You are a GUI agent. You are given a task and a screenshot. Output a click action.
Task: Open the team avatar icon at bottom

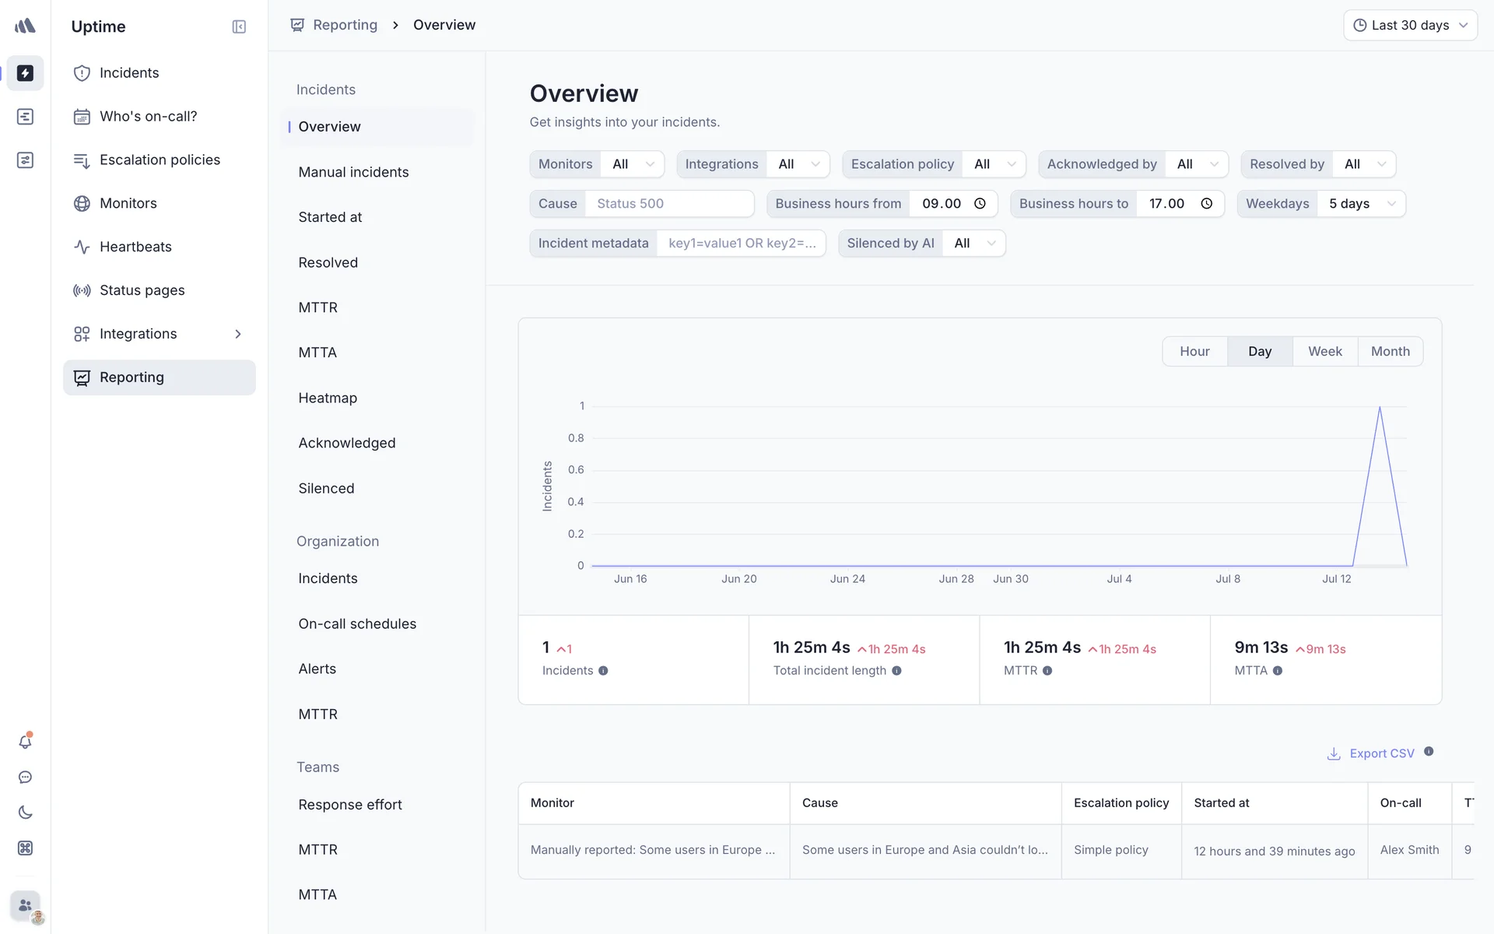click(25, 906)
